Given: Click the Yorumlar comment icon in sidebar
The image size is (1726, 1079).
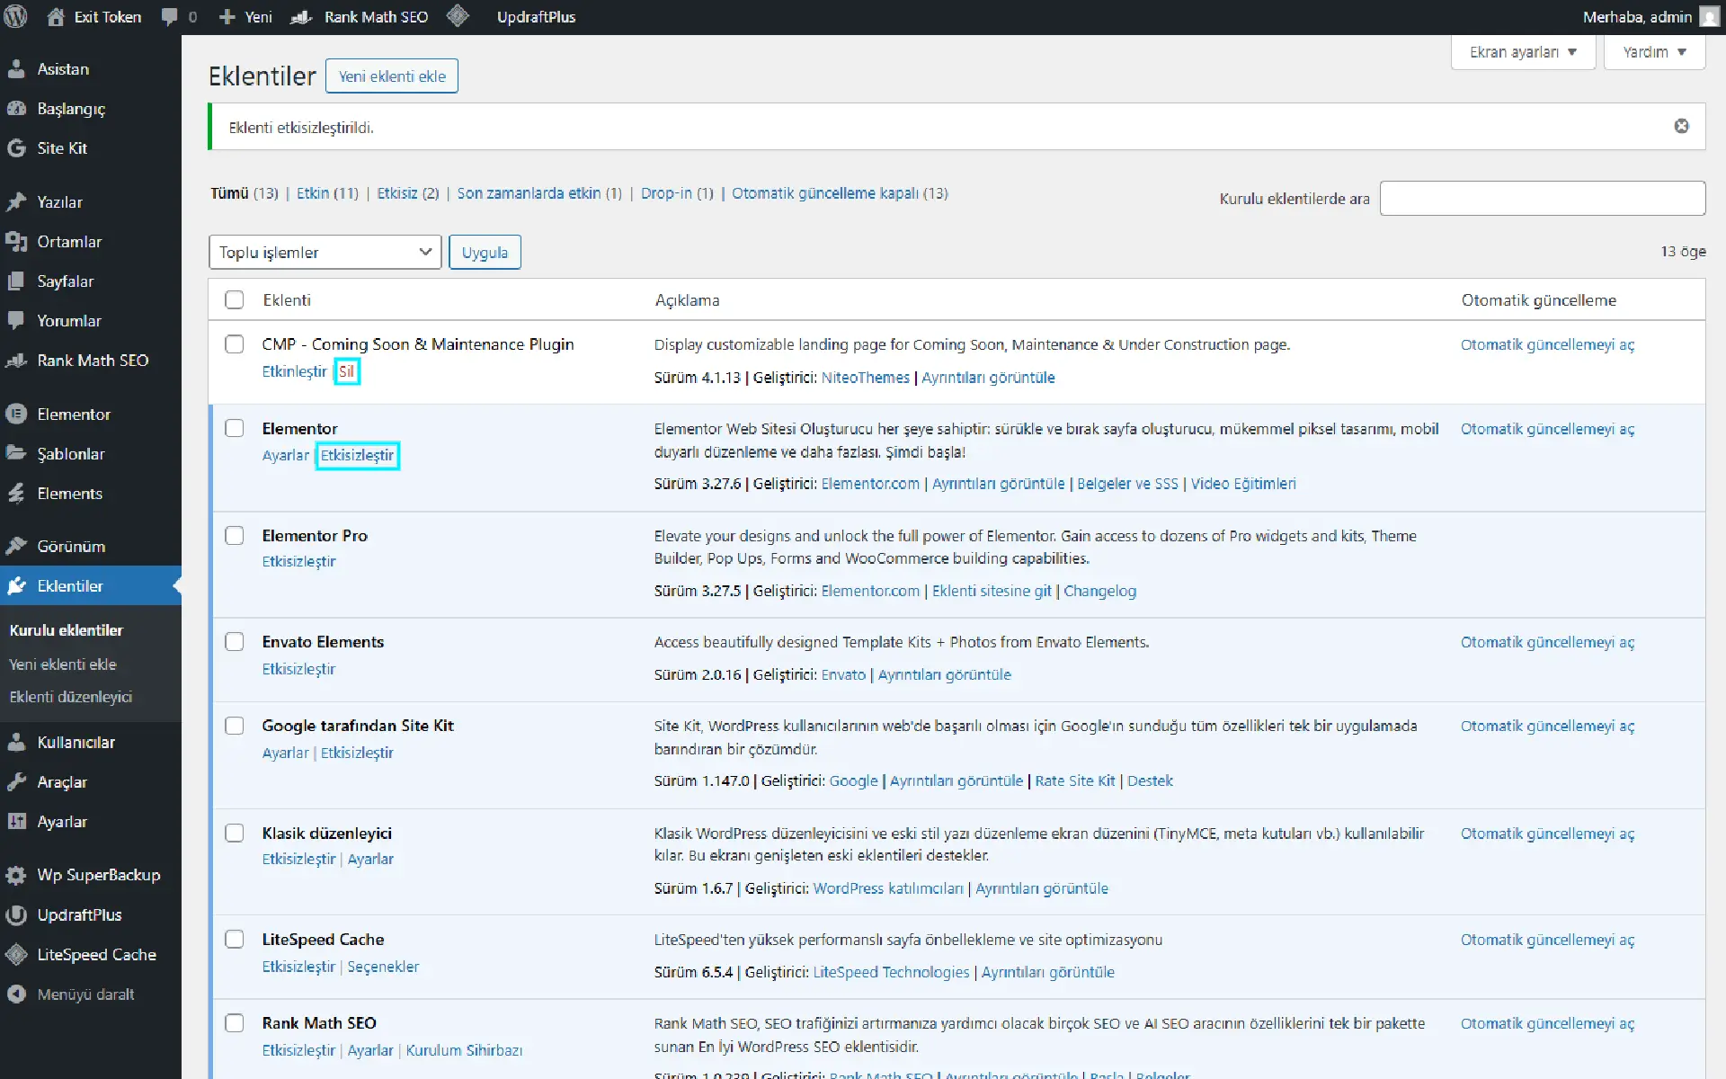Looking at the screenshot, I should point(16,321).
